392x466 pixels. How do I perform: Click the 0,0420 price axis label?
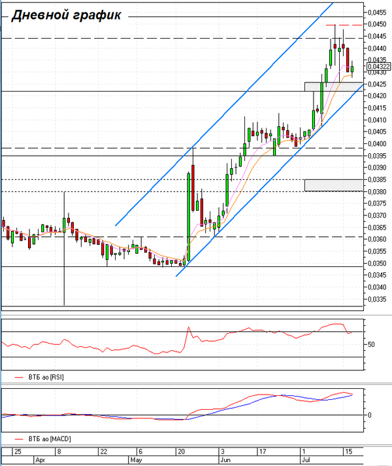(x=377, y=96)
